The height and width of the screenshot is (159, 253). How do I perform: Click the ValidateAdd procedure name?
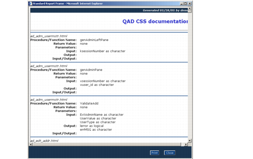pos(89,103)
